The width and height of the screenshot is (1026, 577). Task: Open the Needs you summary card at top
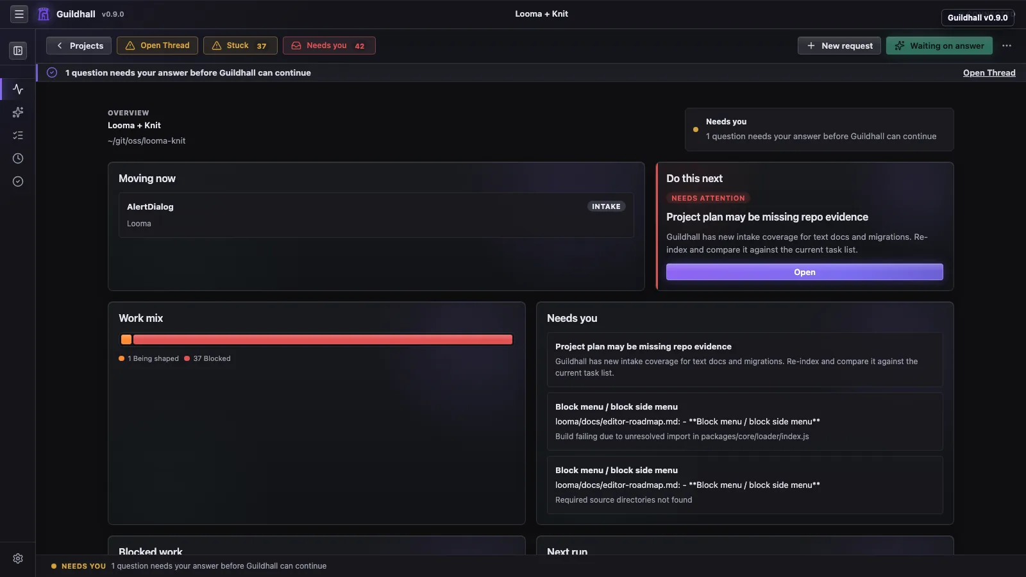[820, 130]
